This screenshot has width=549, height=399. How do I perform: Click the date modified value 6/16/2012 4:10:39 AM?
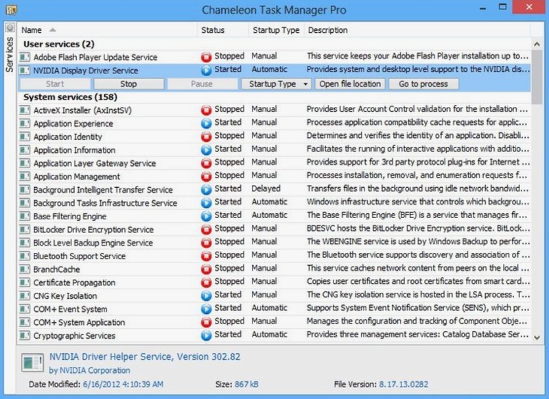(x=123, y=385)
